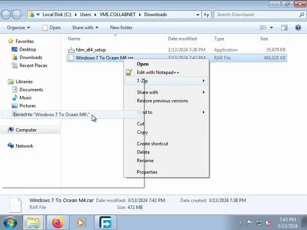Sort by the Name column header
This screenshot has width=307, height=230.
pyautogui.click(x=116, y=39)
